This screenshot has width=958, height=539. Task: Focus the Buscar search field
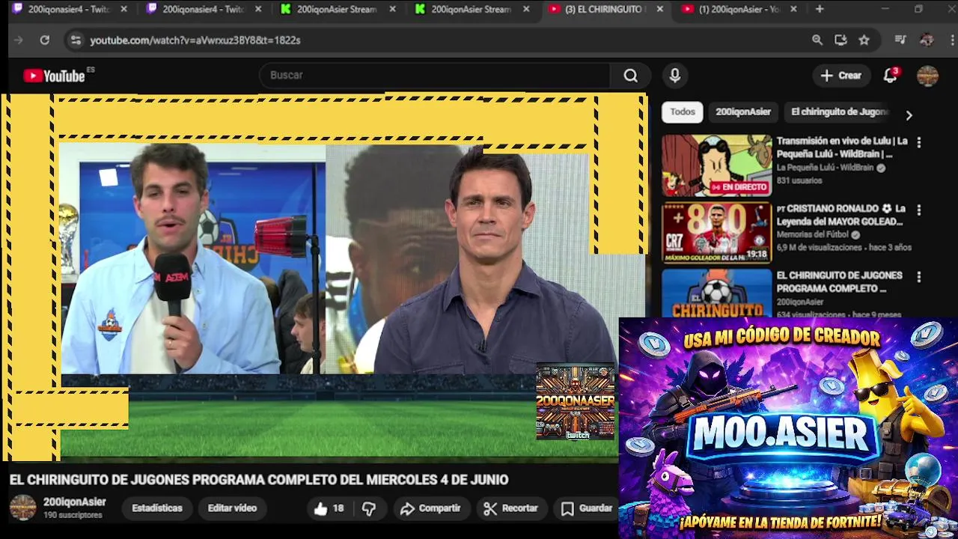[436, 76]
